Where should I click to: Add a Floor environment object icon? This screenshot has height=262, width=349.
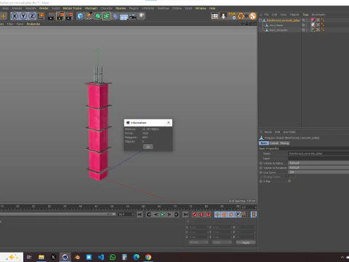(x=124, y=17)
